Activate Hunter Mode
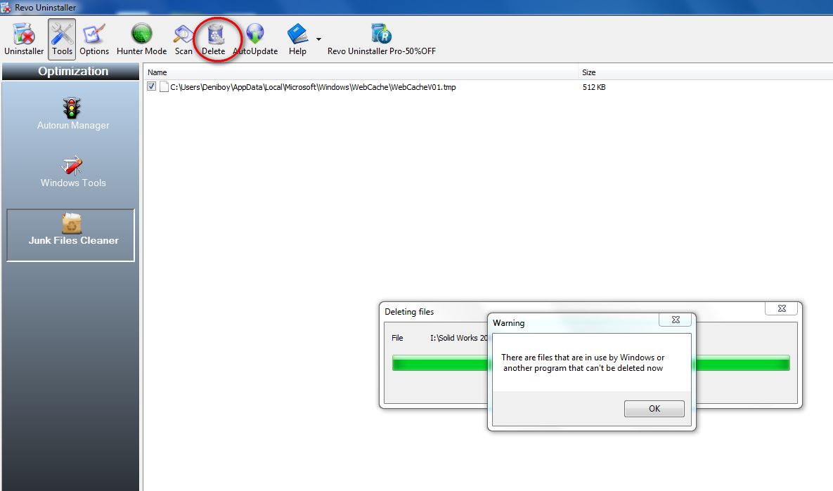 [x=141, y=39]
